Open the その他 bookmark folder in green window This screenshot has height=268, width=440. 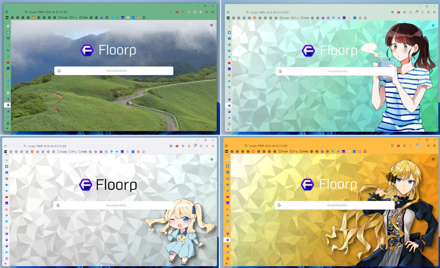click(84, 18)
